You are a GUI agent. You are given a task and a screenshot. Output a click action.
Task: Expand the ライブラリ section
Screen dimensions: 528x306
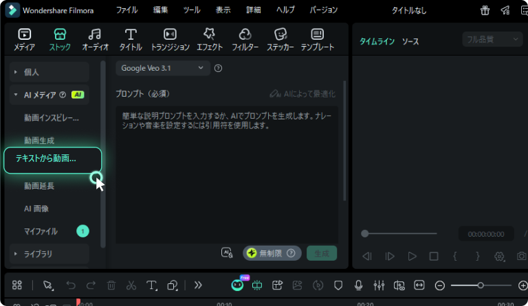point(49,254)
